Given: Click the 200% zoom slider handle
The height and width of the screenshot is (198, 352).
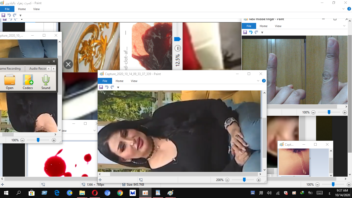Looking at the screenshot, I should point(244,180).
